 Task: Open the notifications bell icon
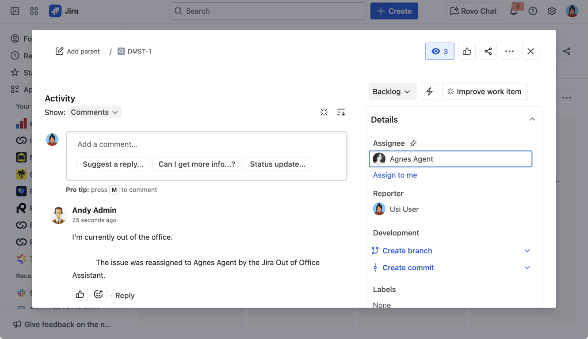[x=514, y=11]
